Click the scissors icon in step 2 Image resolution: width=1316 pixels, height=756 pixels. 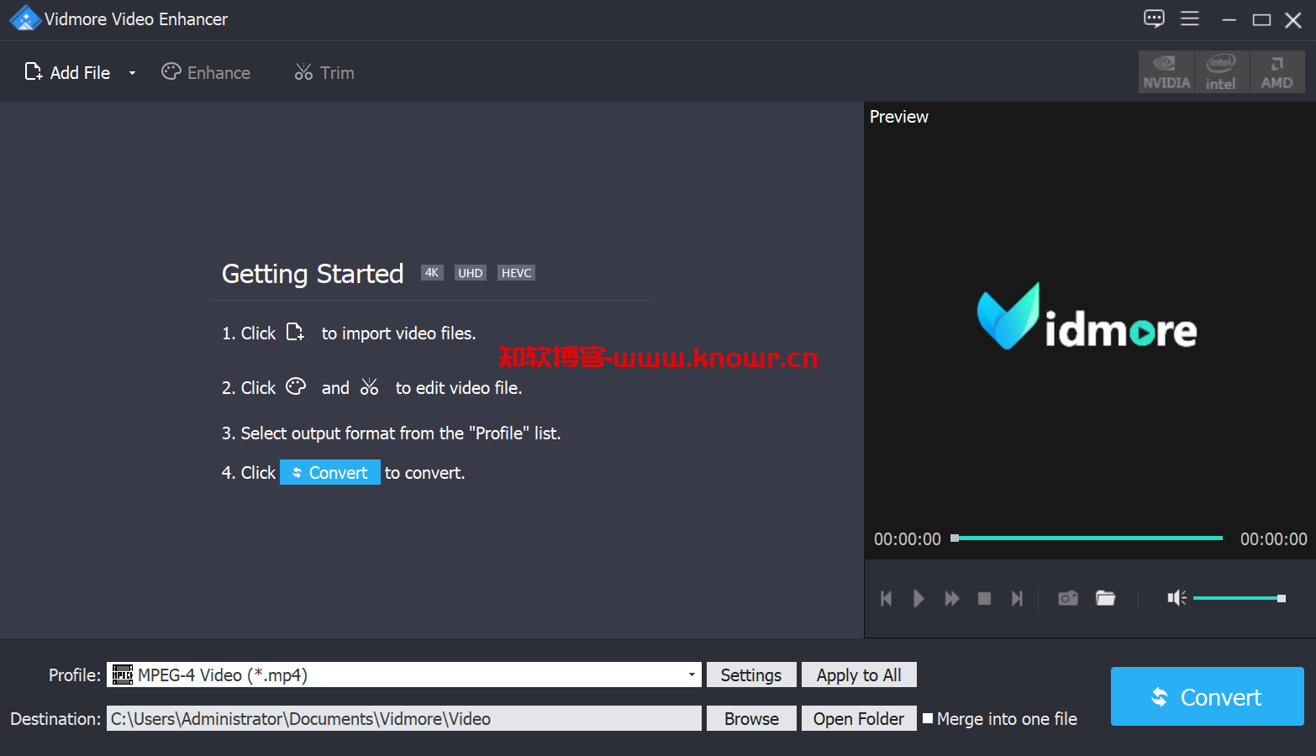369,387
